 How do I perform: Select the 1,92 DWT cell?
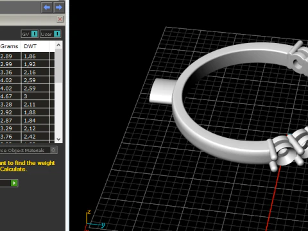pyautogui.click(x=35, y=64)
